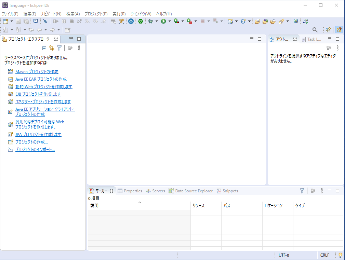The image size is (345, 260).
Task: Click the Resume debug icon
Action: (56, 21)
